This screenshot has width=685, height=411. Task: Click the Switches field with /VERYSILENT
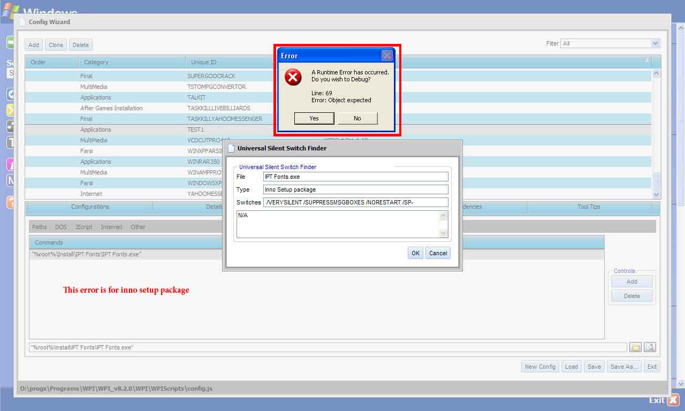[356, 202]
